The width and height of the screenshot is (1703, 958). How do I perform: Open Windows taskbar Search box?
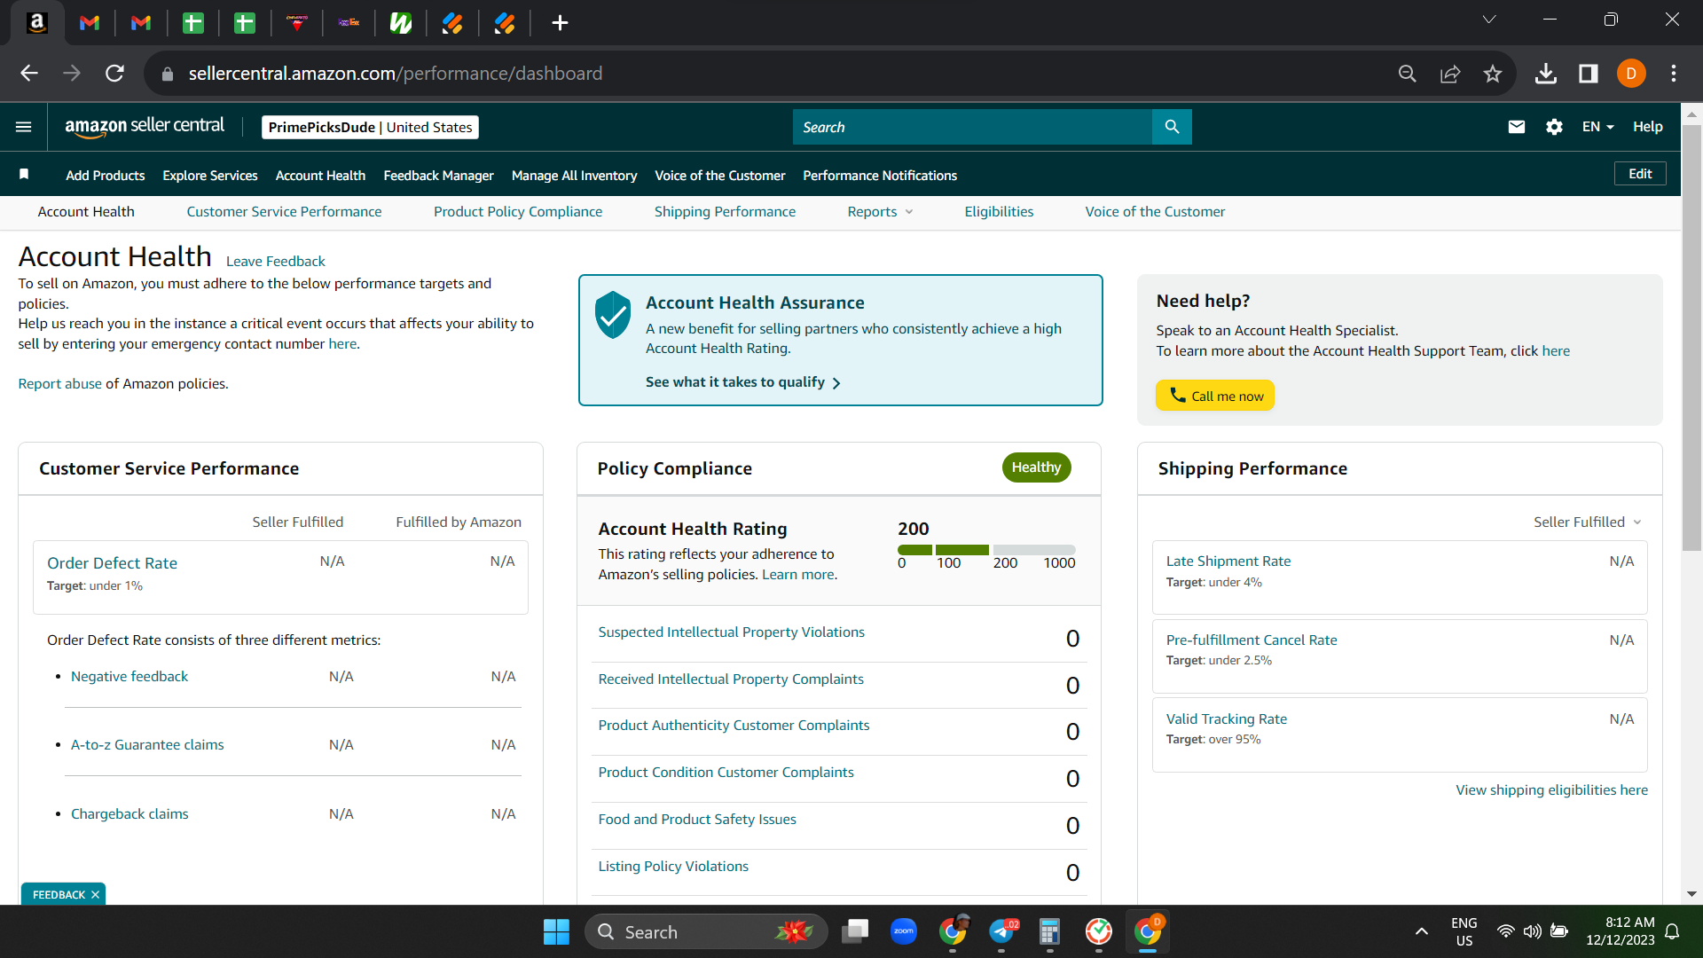click(706, 932)
